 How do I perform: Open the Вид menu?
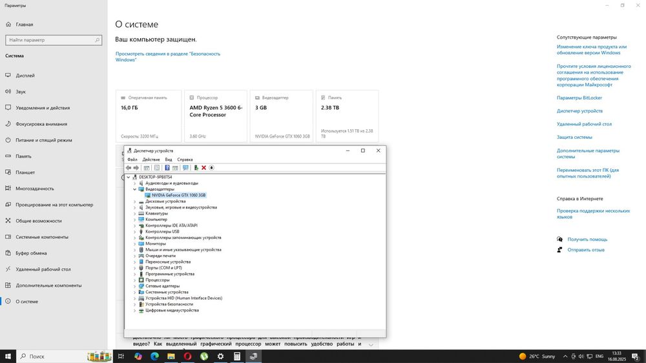tap(169, 160)
